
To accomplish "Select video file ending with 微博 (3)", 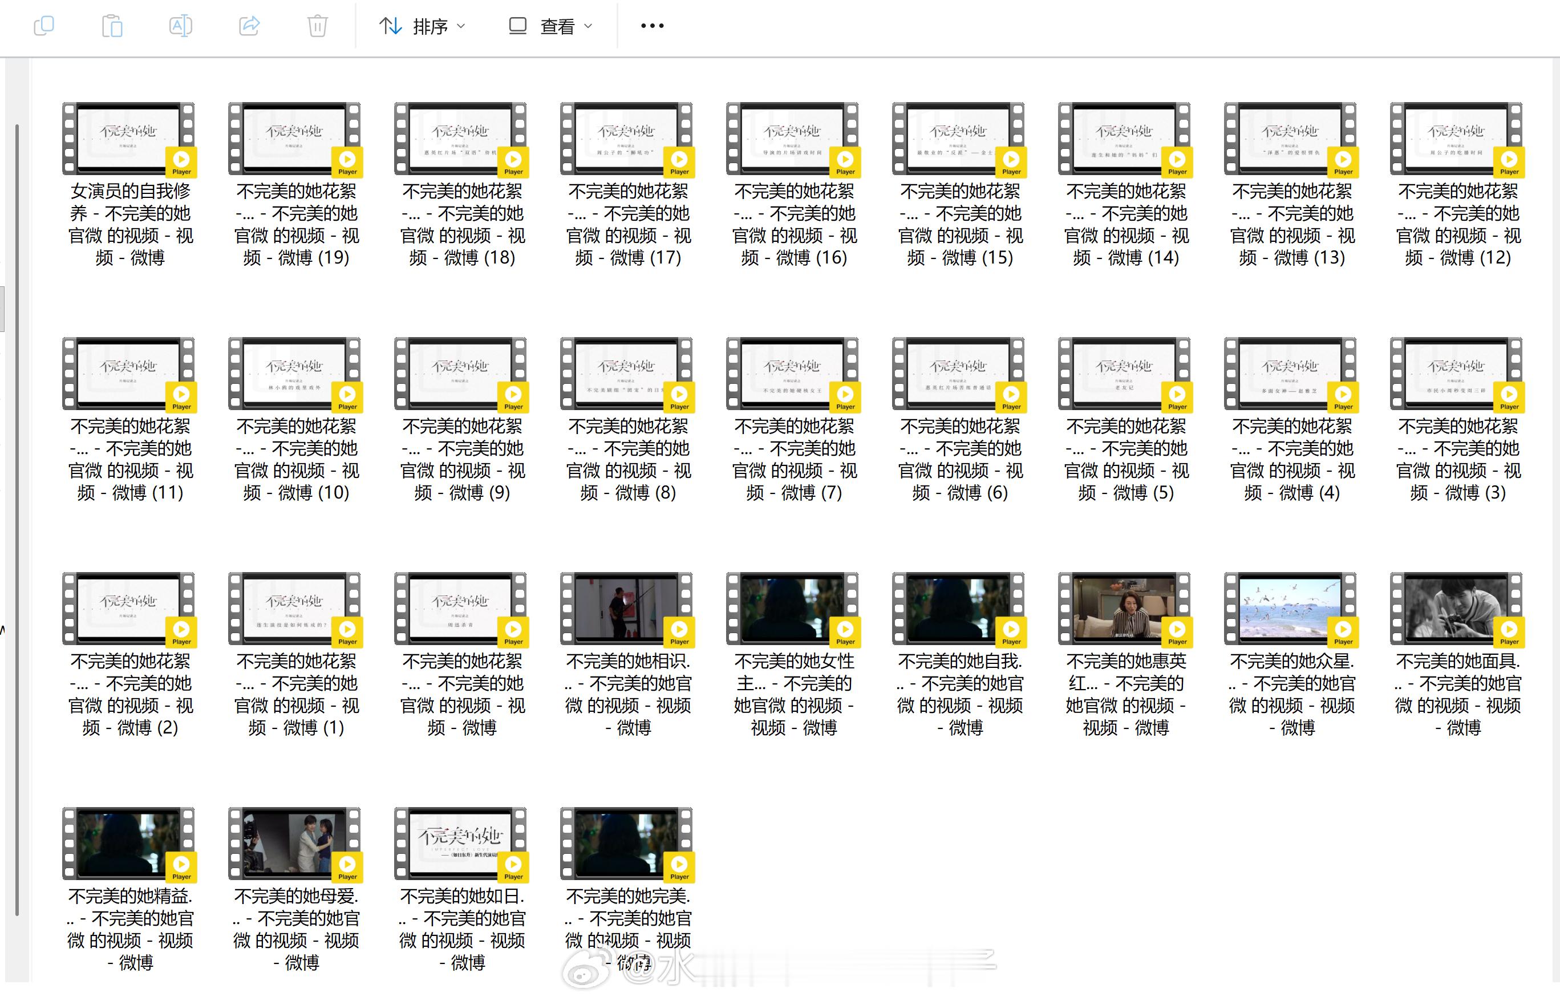I will point(1456,420).
